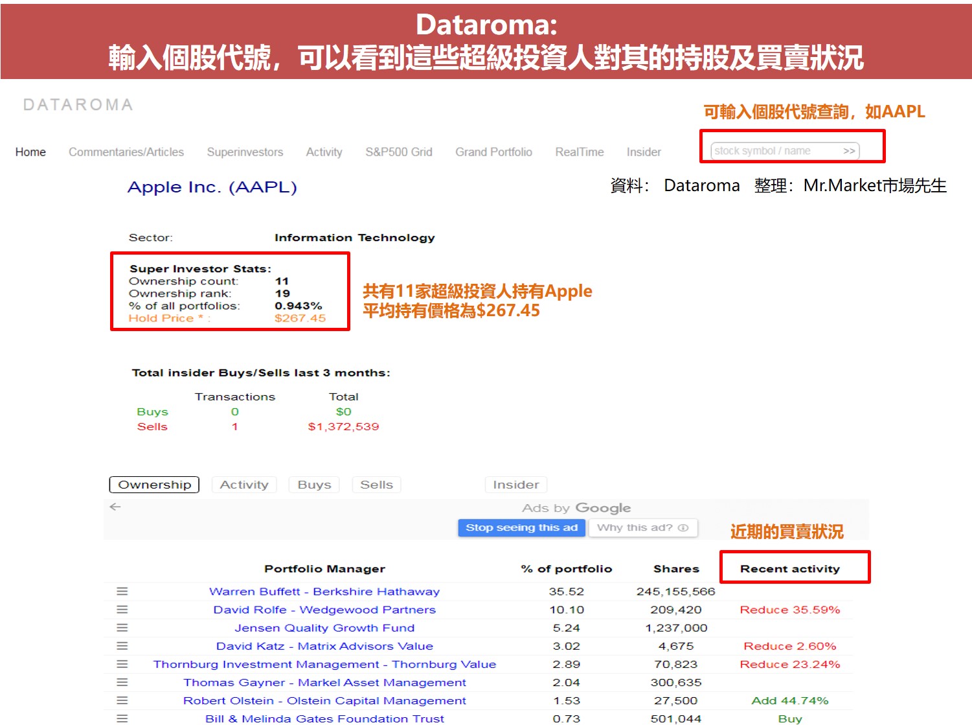The image size is (972, 725).
Task: Open Robert Olstein - Olstein Capital Management link
Action: click(324, 700)
